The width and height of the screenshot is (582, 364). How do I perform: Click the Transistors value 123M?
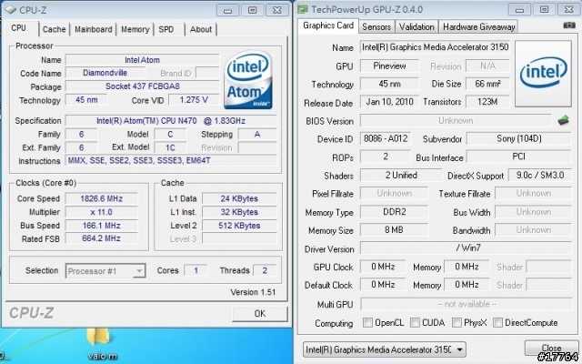487,102
